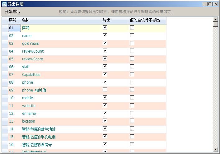Click scrollbar up arrow
This screenshot has height=154, width=220.
(x=215, y=19)
